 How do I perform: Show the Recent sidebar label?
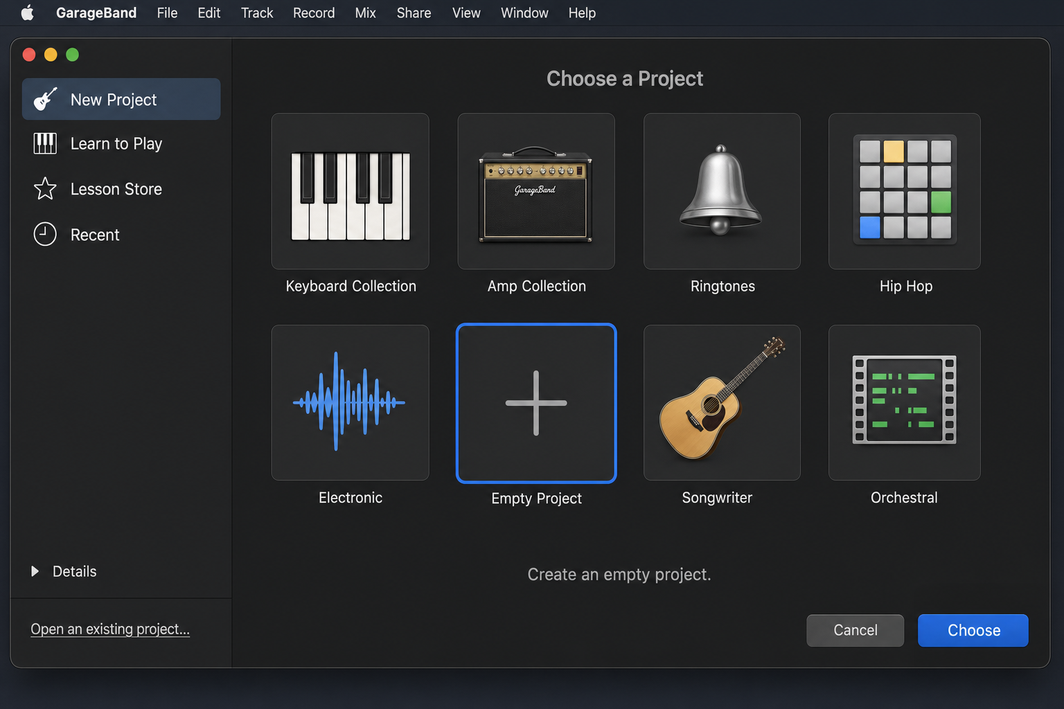click(95, 235)
